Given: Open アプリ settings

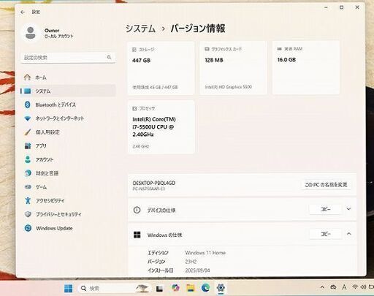Looking at the screenshot, I should [x=68, y=146].
